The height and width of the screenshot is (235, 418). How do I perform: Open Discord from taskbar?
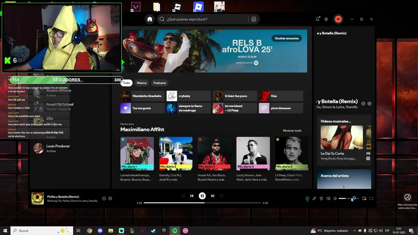[x=100, y=231]
